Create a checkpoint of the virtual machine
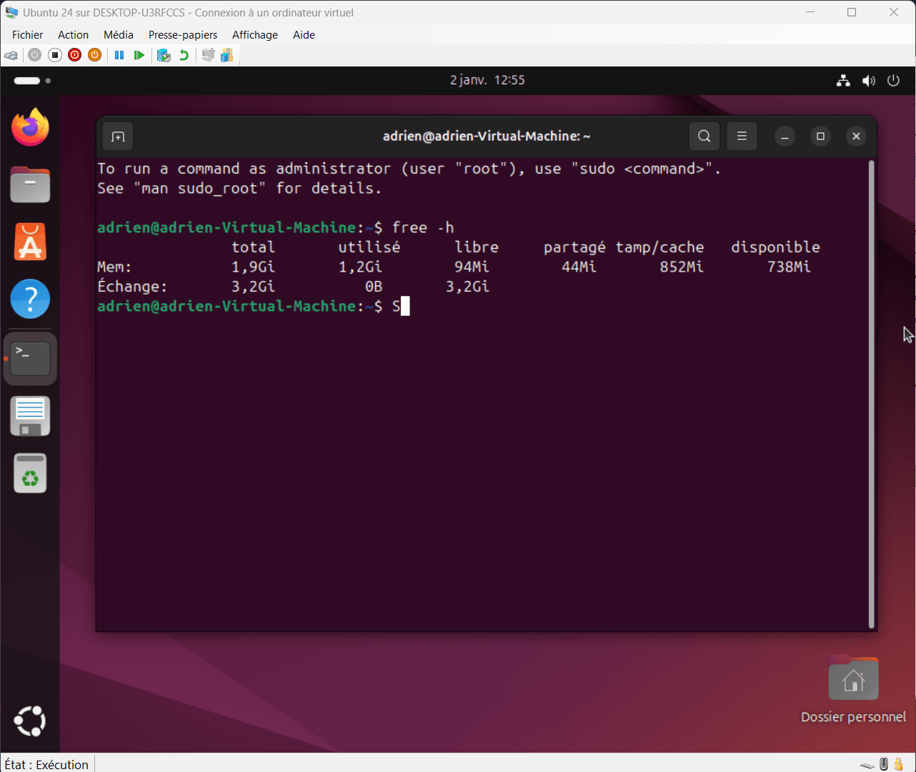Image resolution: width=916 pixels, height=772 pixels. pyautogui.click(x=164, y=55)
